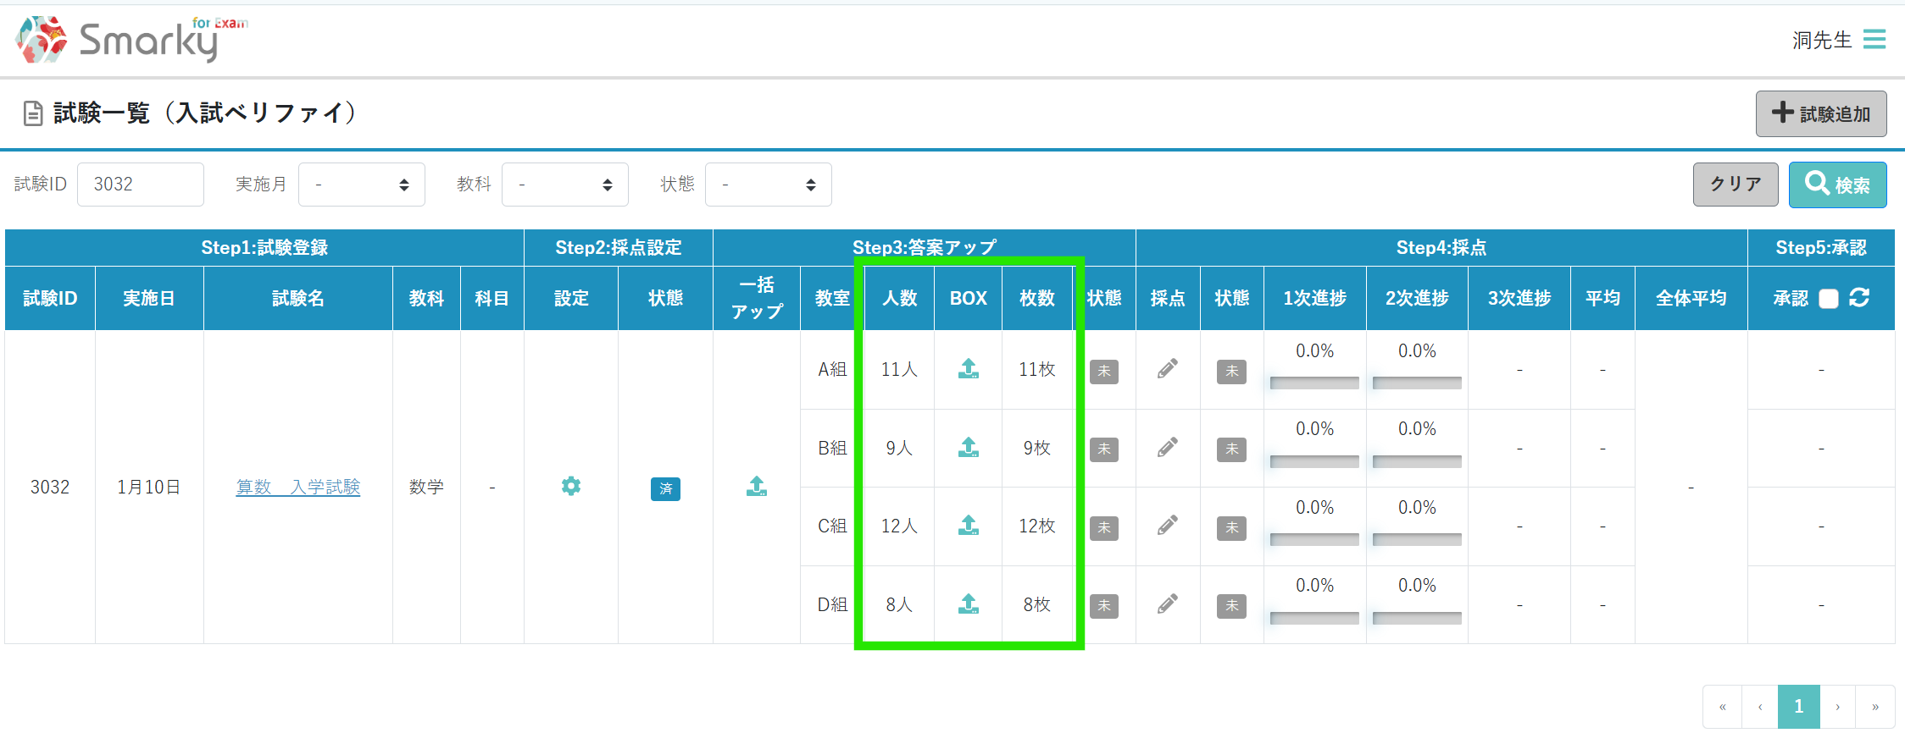Click the pencil icon for D組 scoring
Image resolution: width=1905 pixels, height=755 pixels.
coord(1168,604)
